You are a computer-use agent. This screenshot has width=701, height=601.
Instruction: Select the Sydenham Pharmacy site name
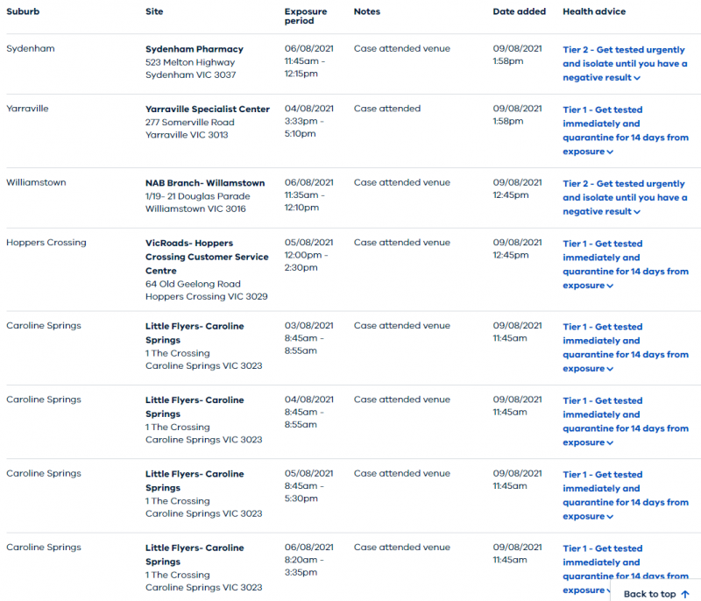click(195, 49)
